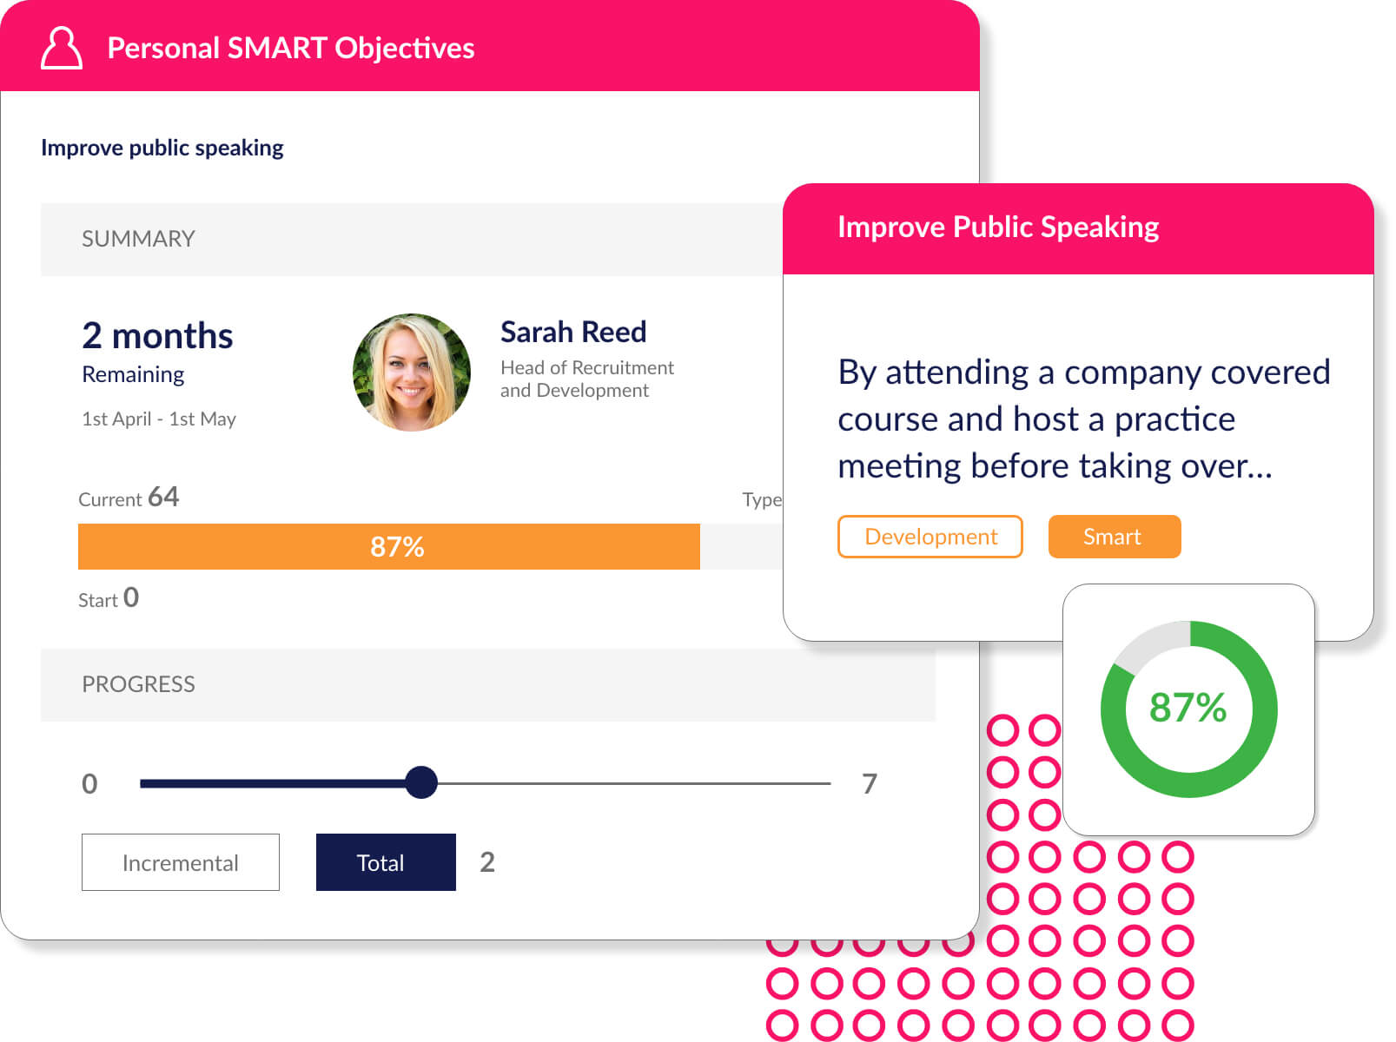Open Sarah Reed's profile photo

coord(412,373)
